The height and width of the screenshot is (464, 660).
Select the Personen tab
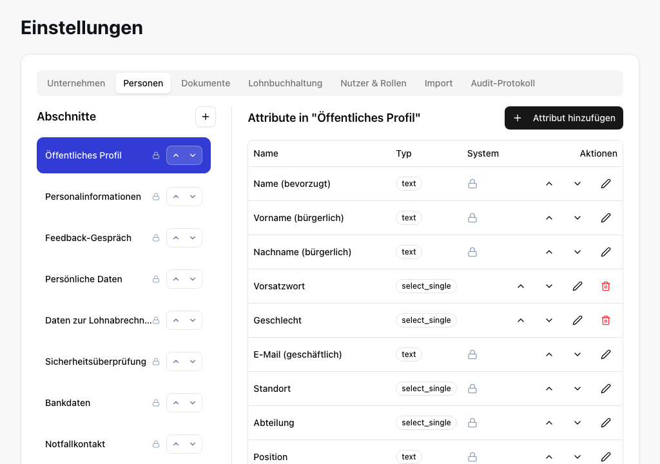coord(143,83)
